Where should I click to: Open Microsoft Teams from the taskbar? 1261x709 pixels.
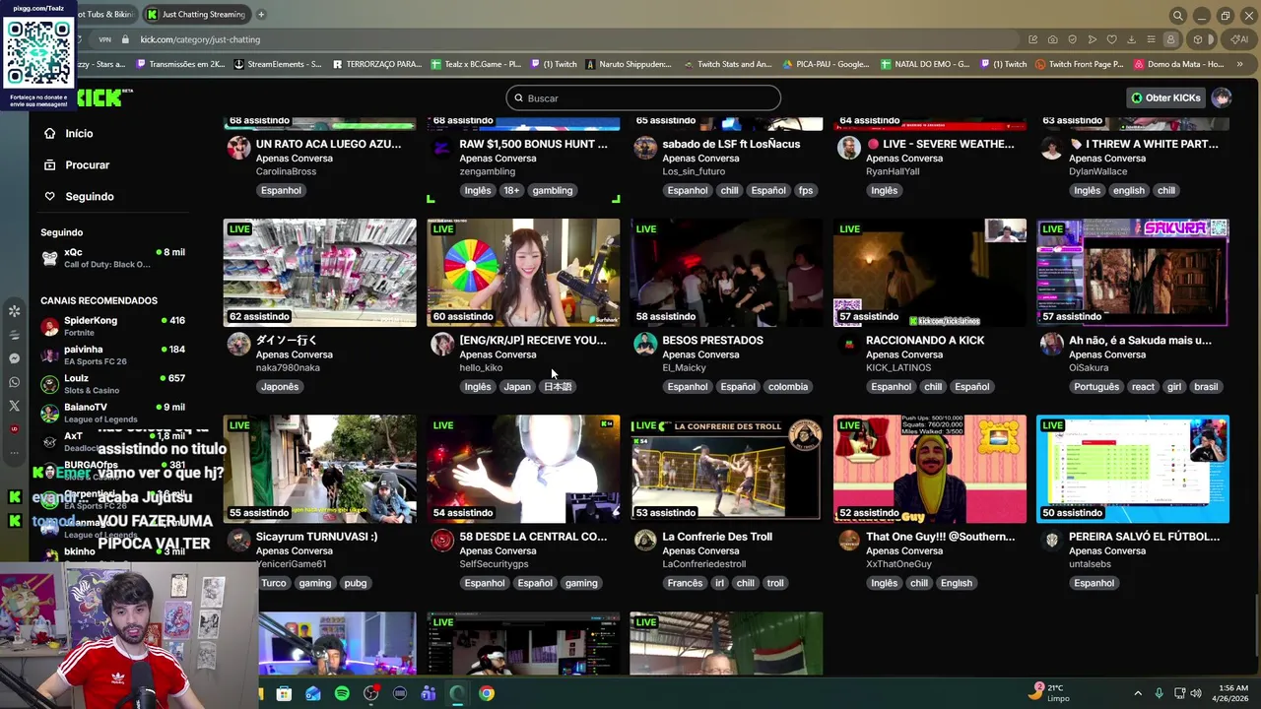point(429,693)
